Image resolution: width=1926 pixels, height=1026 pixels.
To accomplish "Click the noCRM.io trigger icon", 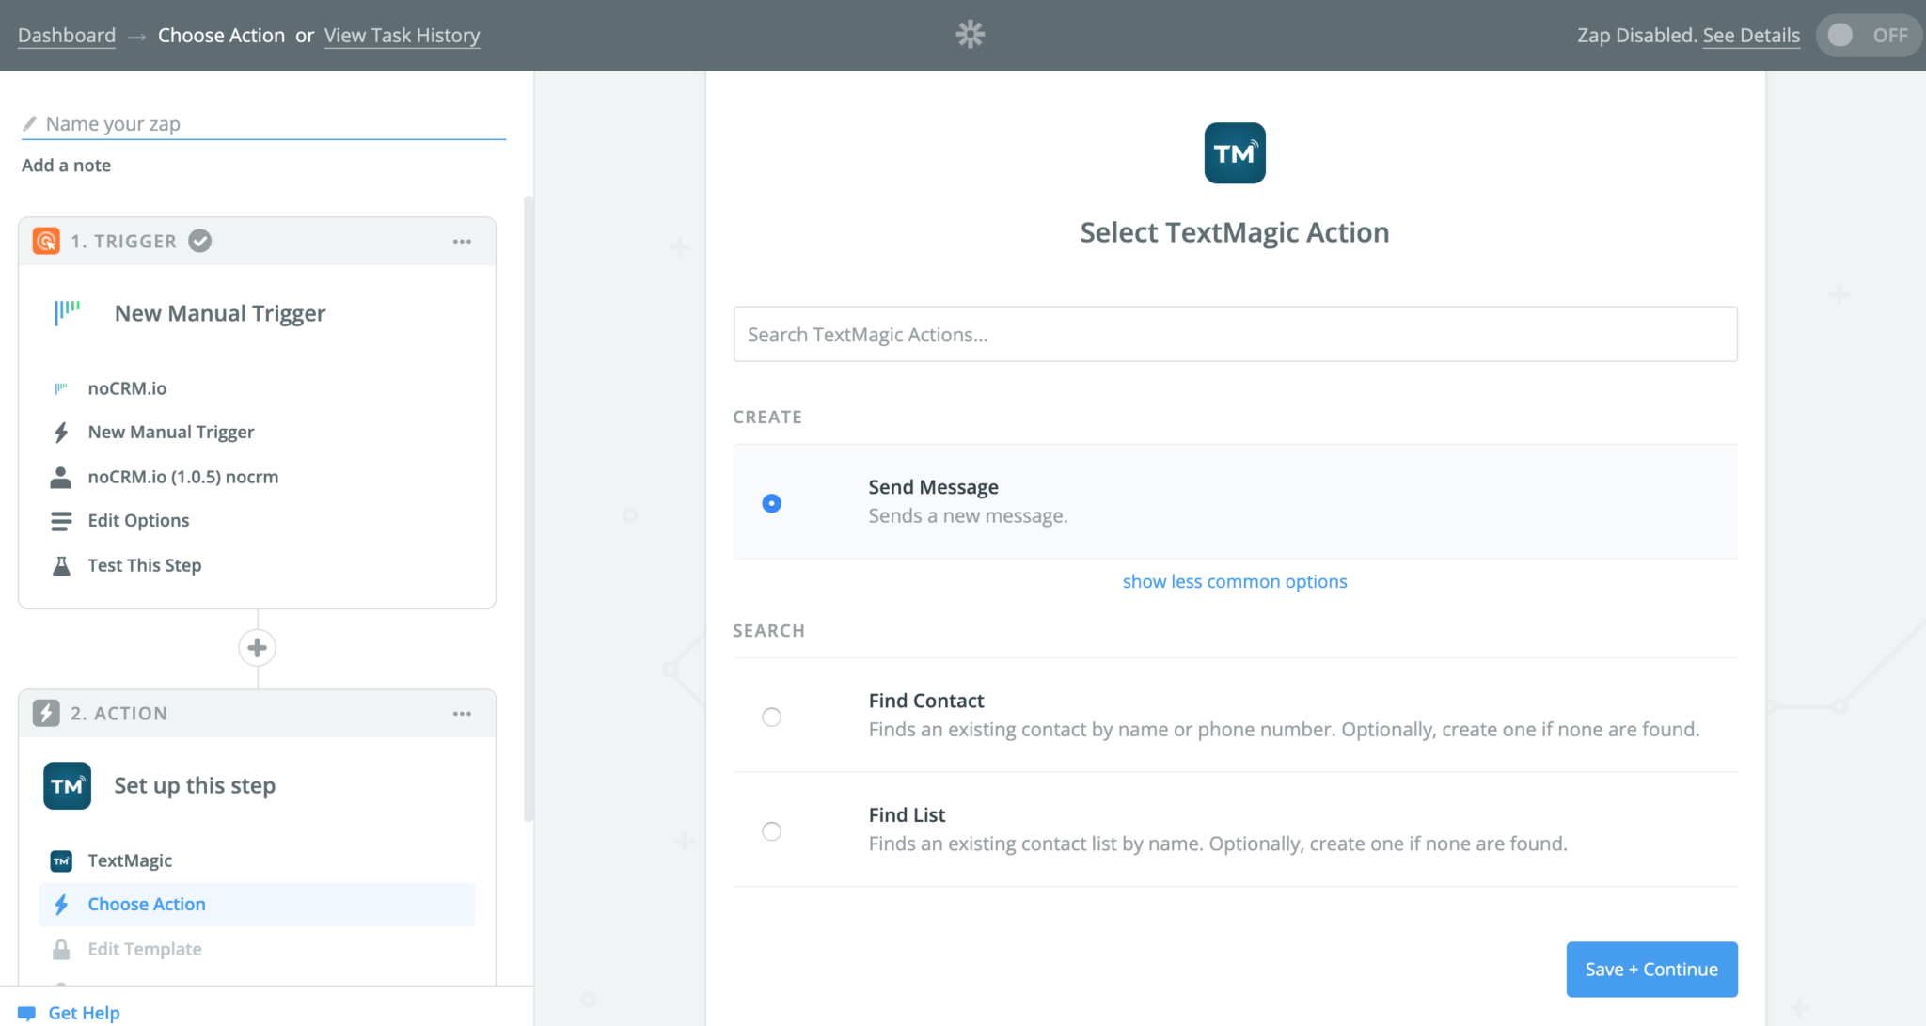I will (62, 387).
